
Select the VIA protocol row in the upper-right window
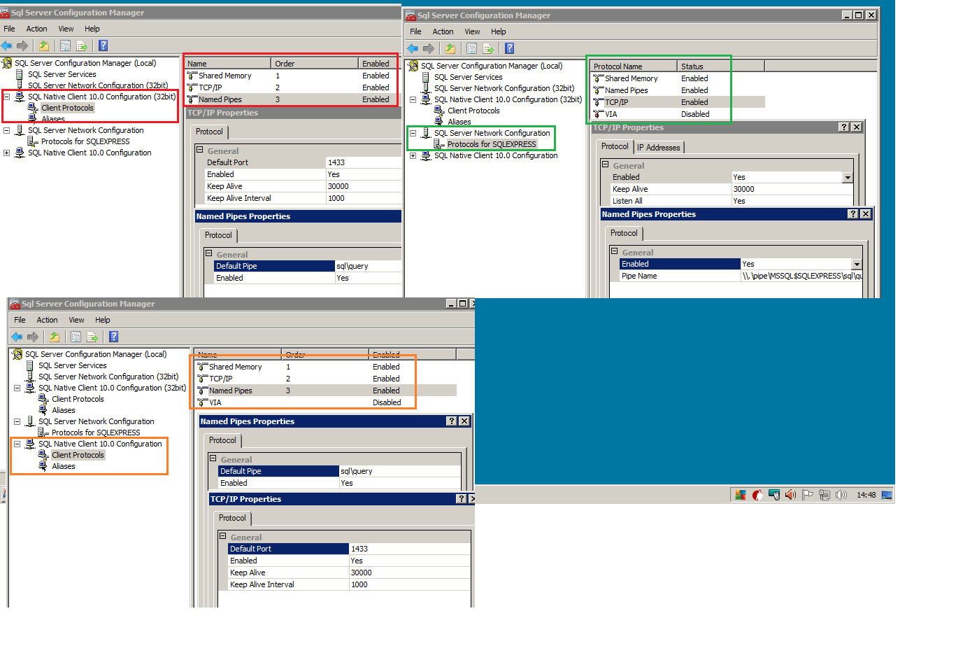(x=678, y=114)
